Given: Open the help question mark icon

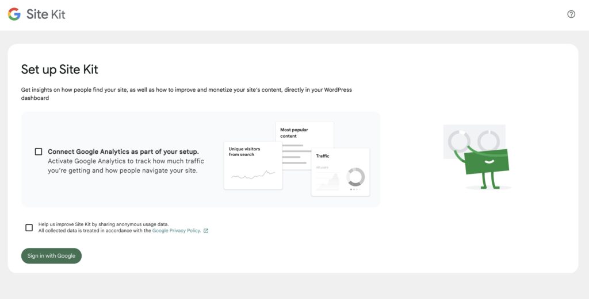Looking at the screenshot, I should (x=571, y=14).
